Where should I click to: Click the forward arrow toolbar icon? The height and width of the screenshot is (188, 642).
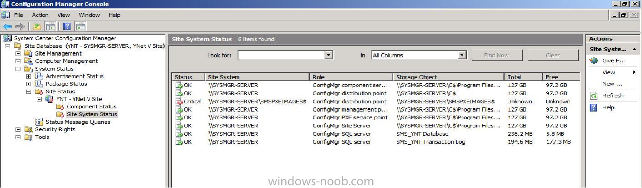tap(20, 26)
